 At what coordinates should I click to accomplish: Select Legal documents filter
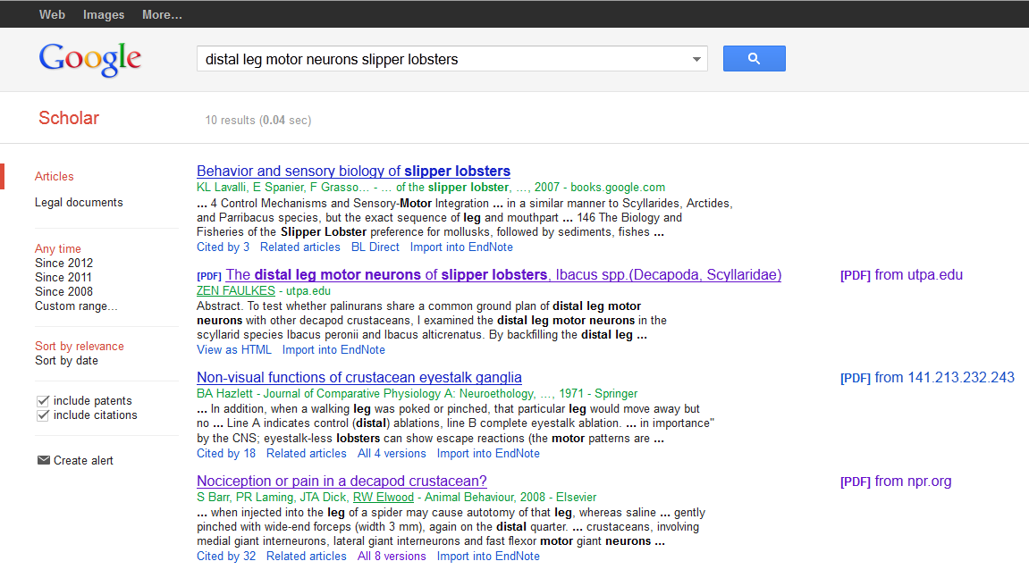point(79,203)
